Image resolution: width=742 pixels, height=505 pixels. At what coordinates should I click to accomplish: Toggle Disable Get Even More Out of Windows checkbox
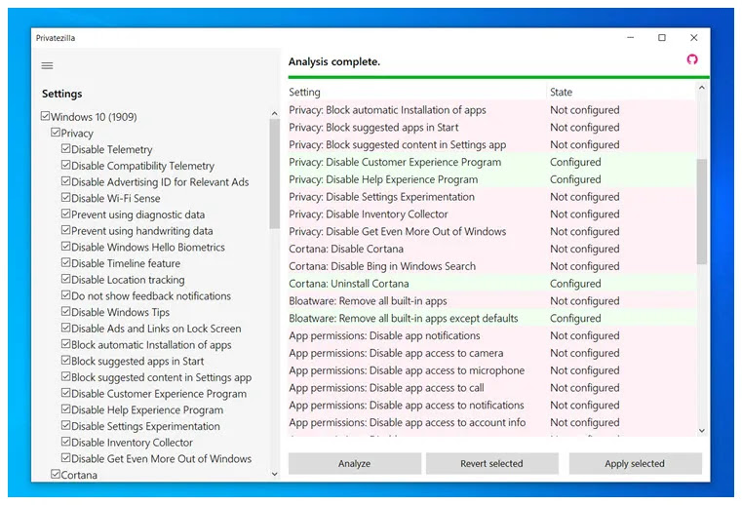coord(65,458)
